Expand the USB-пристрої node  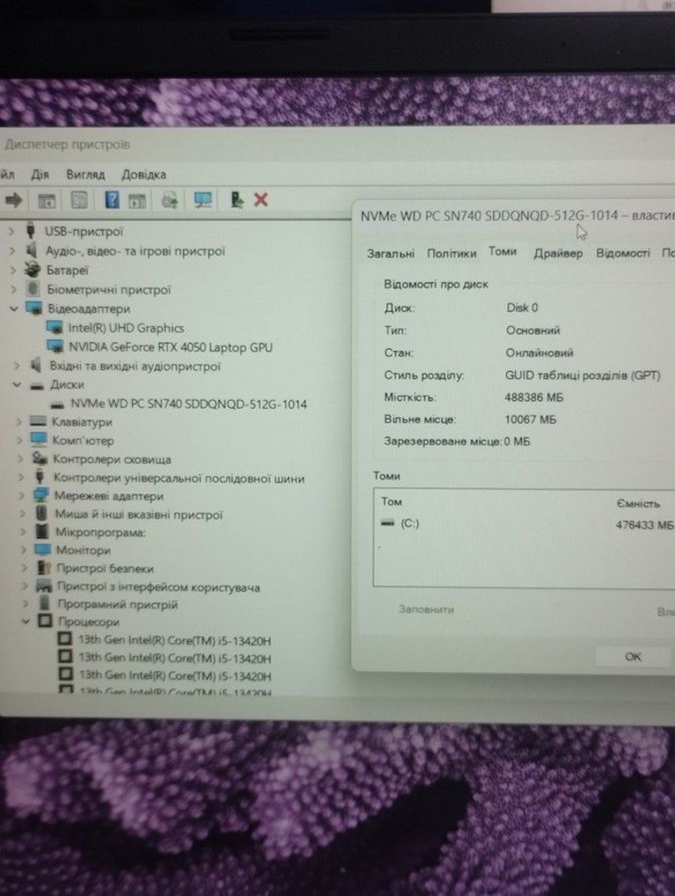tap(11, 232)
